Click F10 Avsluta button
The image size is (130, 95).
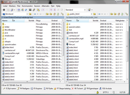[105, 89]
